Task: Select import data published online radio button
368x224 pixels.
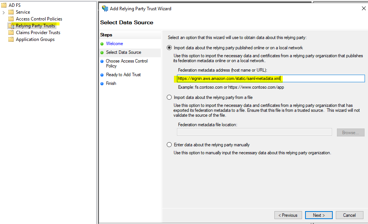Action: (169, 48)
